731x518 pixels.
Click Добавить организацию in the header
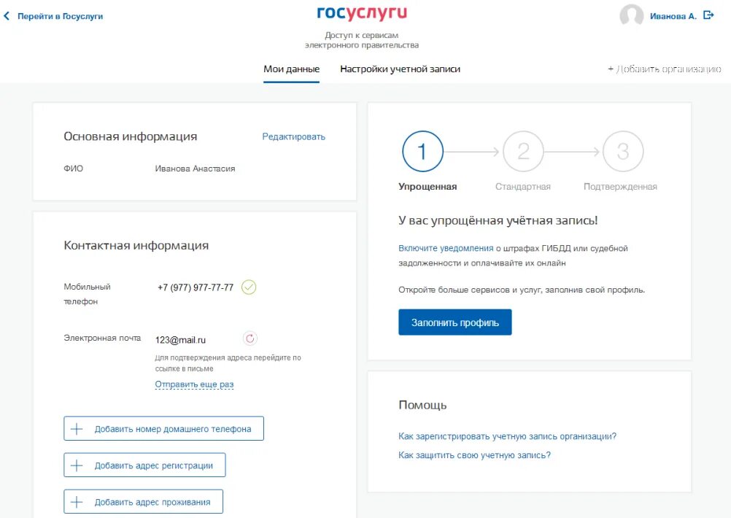point(665,69)
